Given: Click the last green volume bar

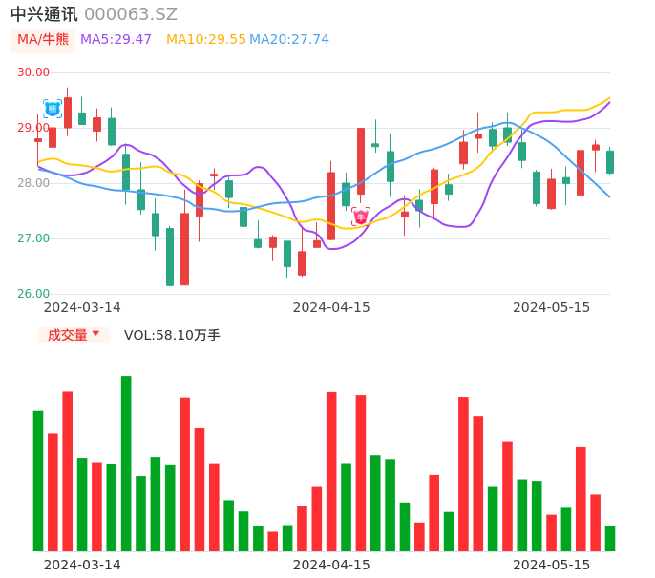Looking at the screenshot, I should pos(610,538).
